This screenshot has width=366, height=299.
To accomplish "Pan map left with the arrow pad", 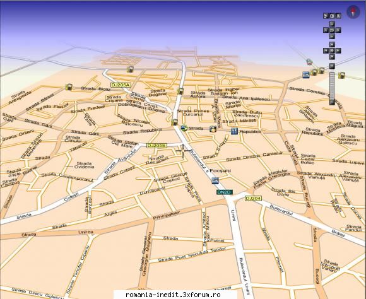I will click(x=326, y=50).
